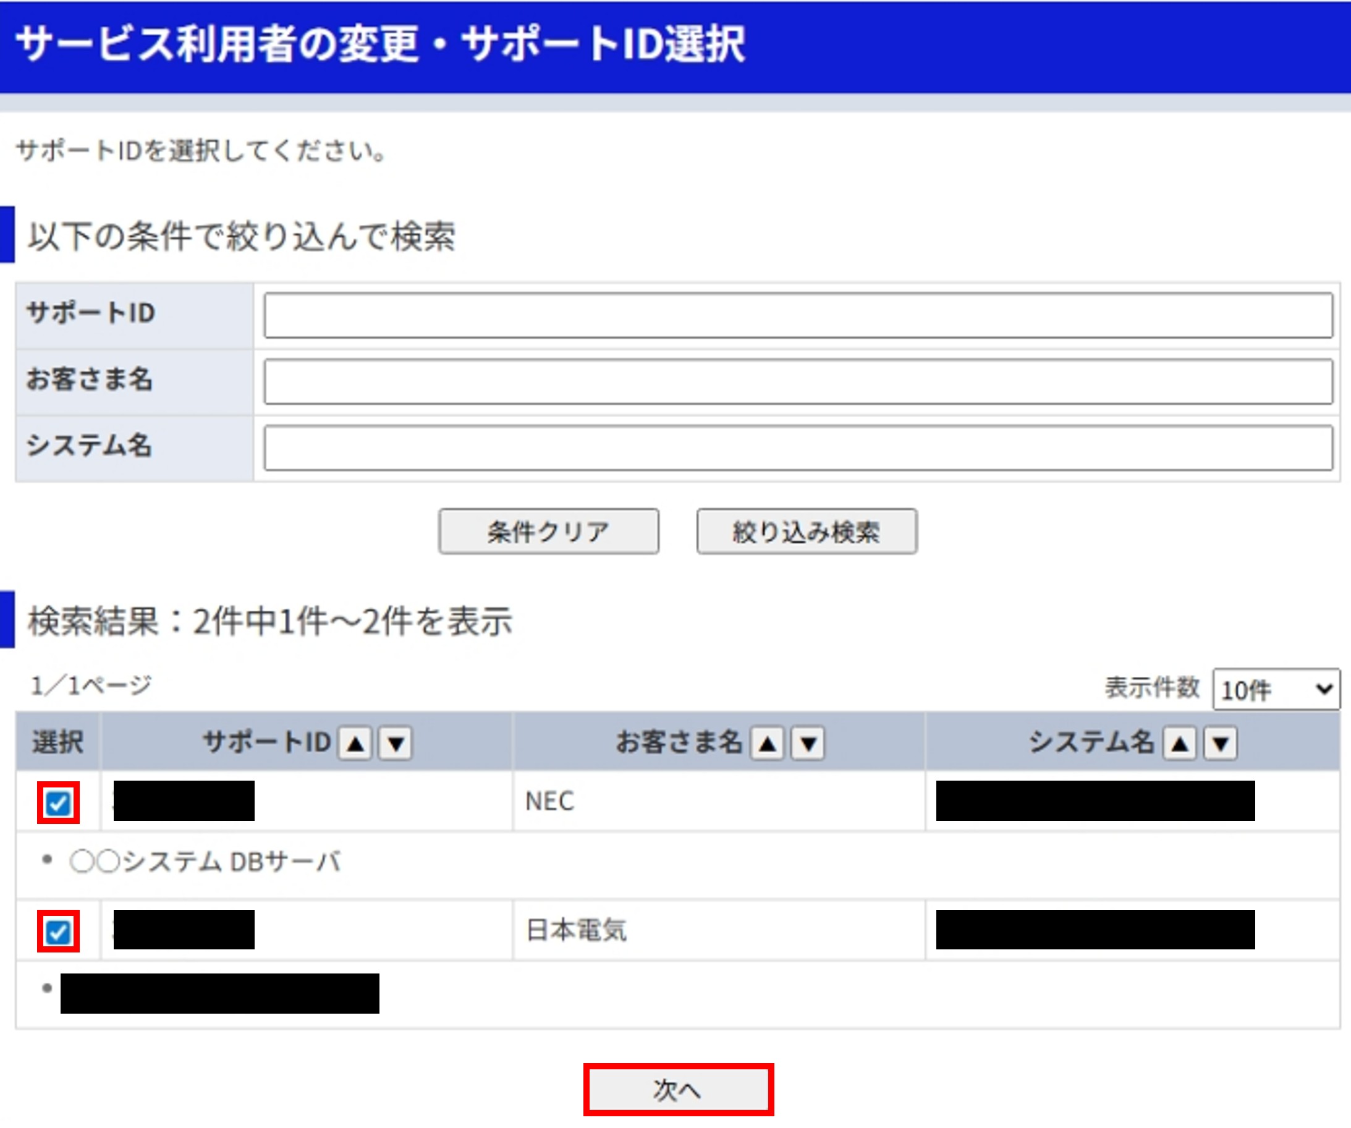Click the 1/1ページ page indicator
This screenshot has height=1128, width=1351.
91,686
